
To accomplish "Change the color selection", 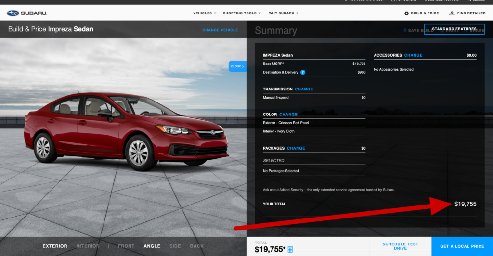I will [288, 115].
